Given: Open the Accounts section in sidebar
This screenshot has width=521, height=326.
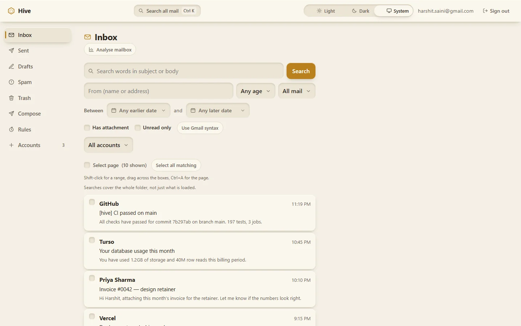Looking at the screenshot, I should tap(38, 145).
